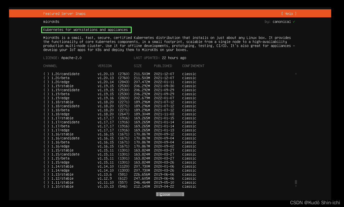Click Kubernetes for workstations and appliances summary
Screen dimensions: 344x207
coord(86,30)
